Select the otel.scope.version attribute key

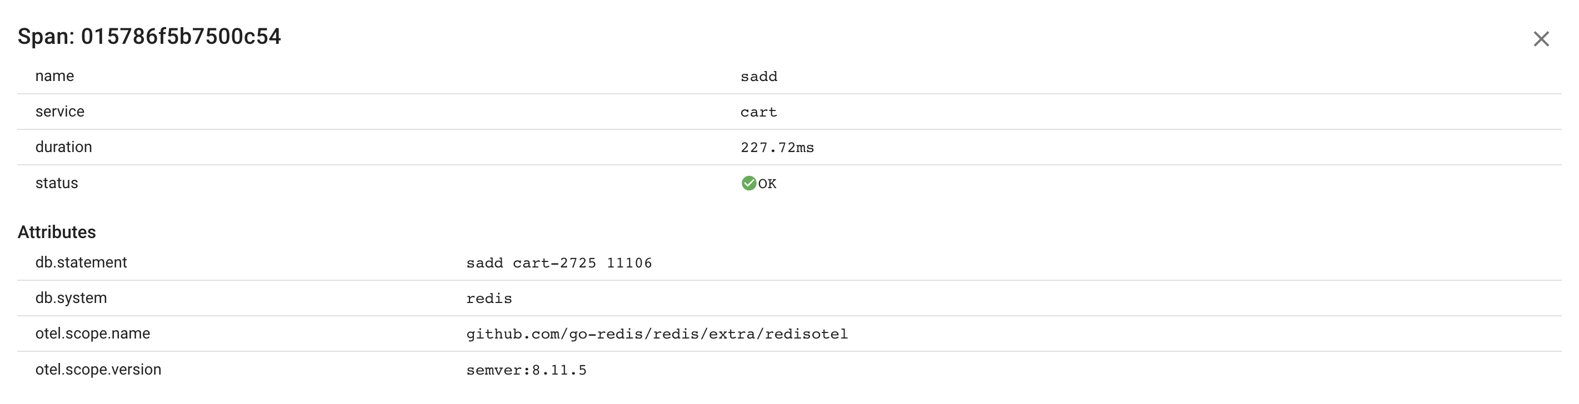click(x=98, y=369)
